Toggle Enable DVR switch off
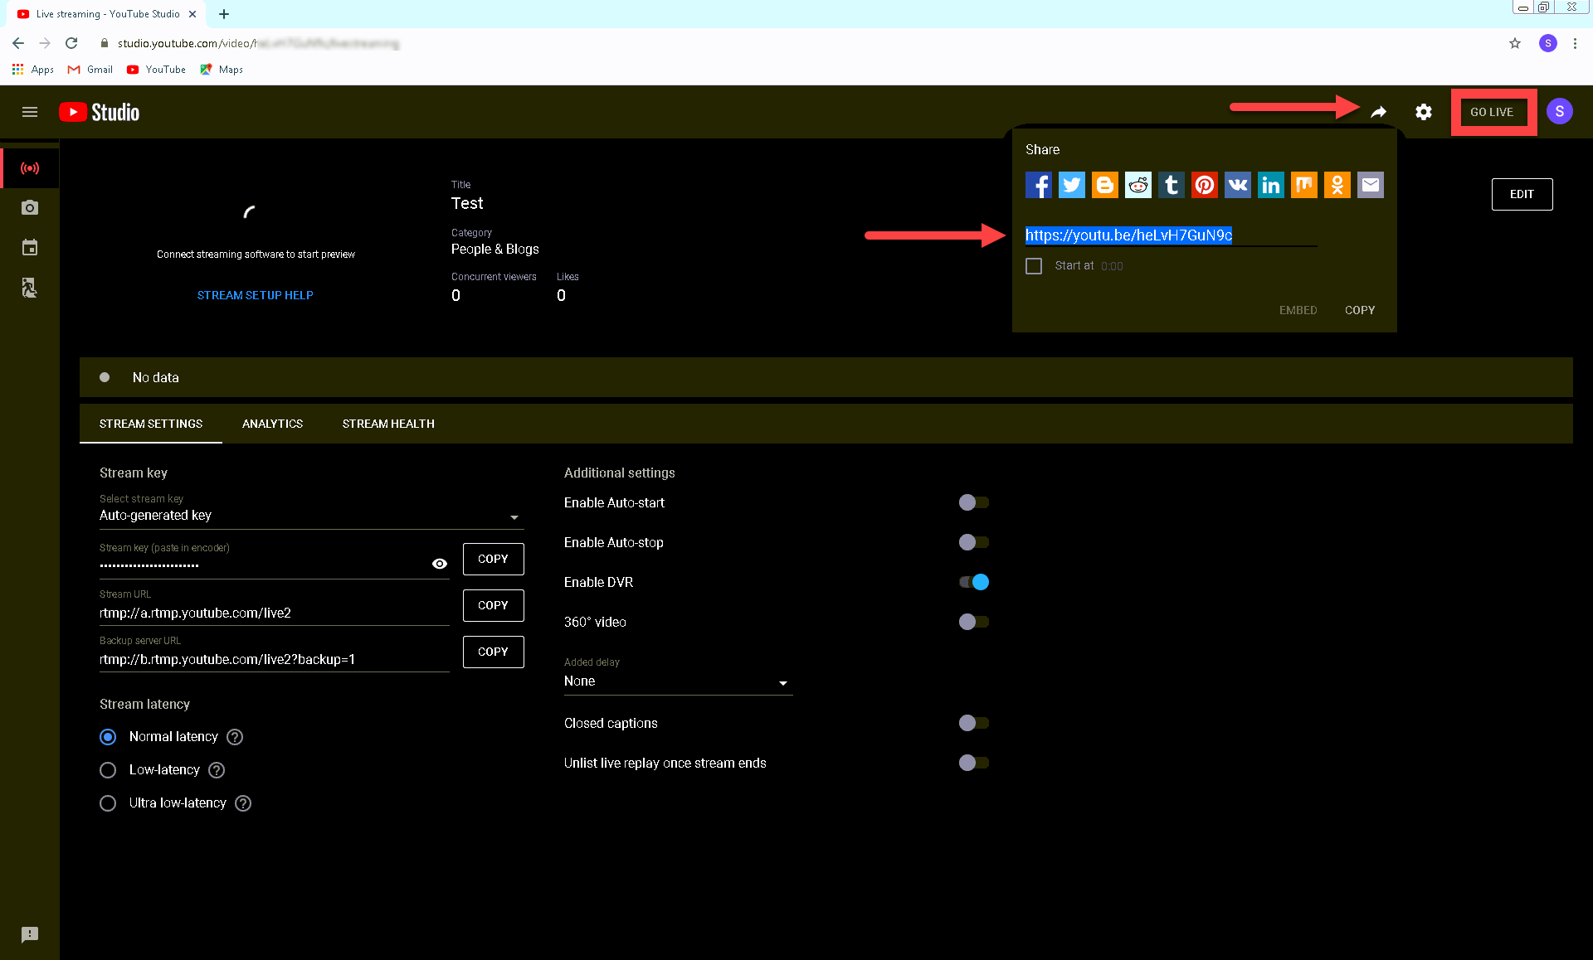 pyautogui.click(x=974, y=582)
